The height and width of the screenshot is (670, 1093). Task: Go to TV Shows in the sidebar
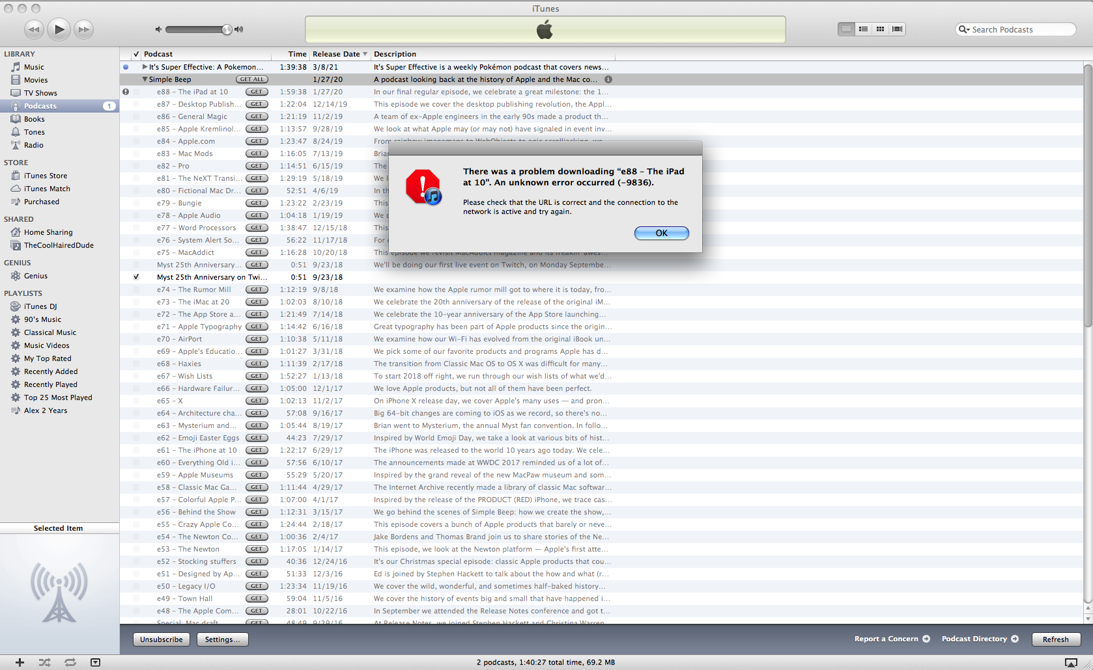click(x=40, y=93)
